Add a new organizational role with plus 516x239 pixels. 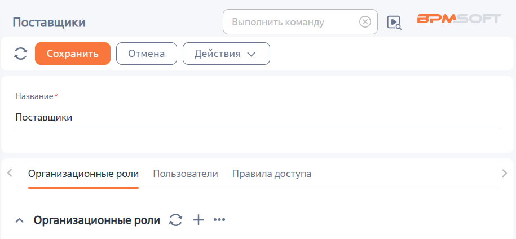(x=198, y=220)
